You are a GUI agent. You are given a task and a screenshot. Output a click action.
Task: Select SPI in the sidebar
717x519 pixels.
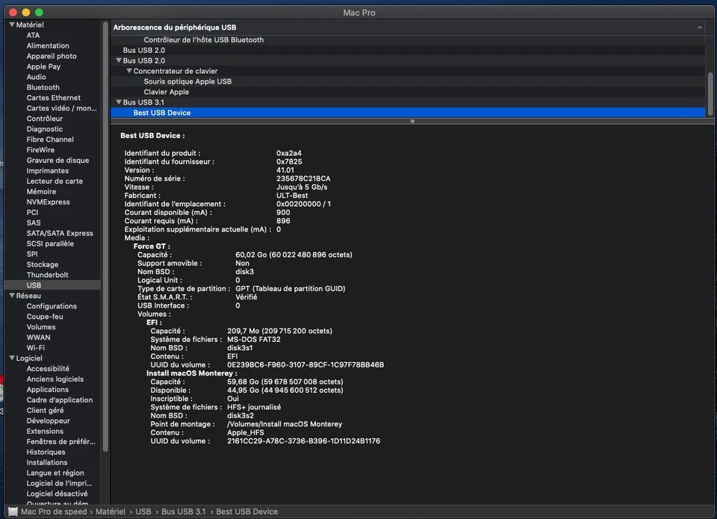(32, 254)
